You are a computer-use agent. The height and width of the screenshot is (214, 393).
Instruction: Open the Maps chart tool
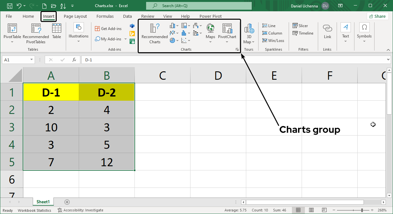pos(210,33)
